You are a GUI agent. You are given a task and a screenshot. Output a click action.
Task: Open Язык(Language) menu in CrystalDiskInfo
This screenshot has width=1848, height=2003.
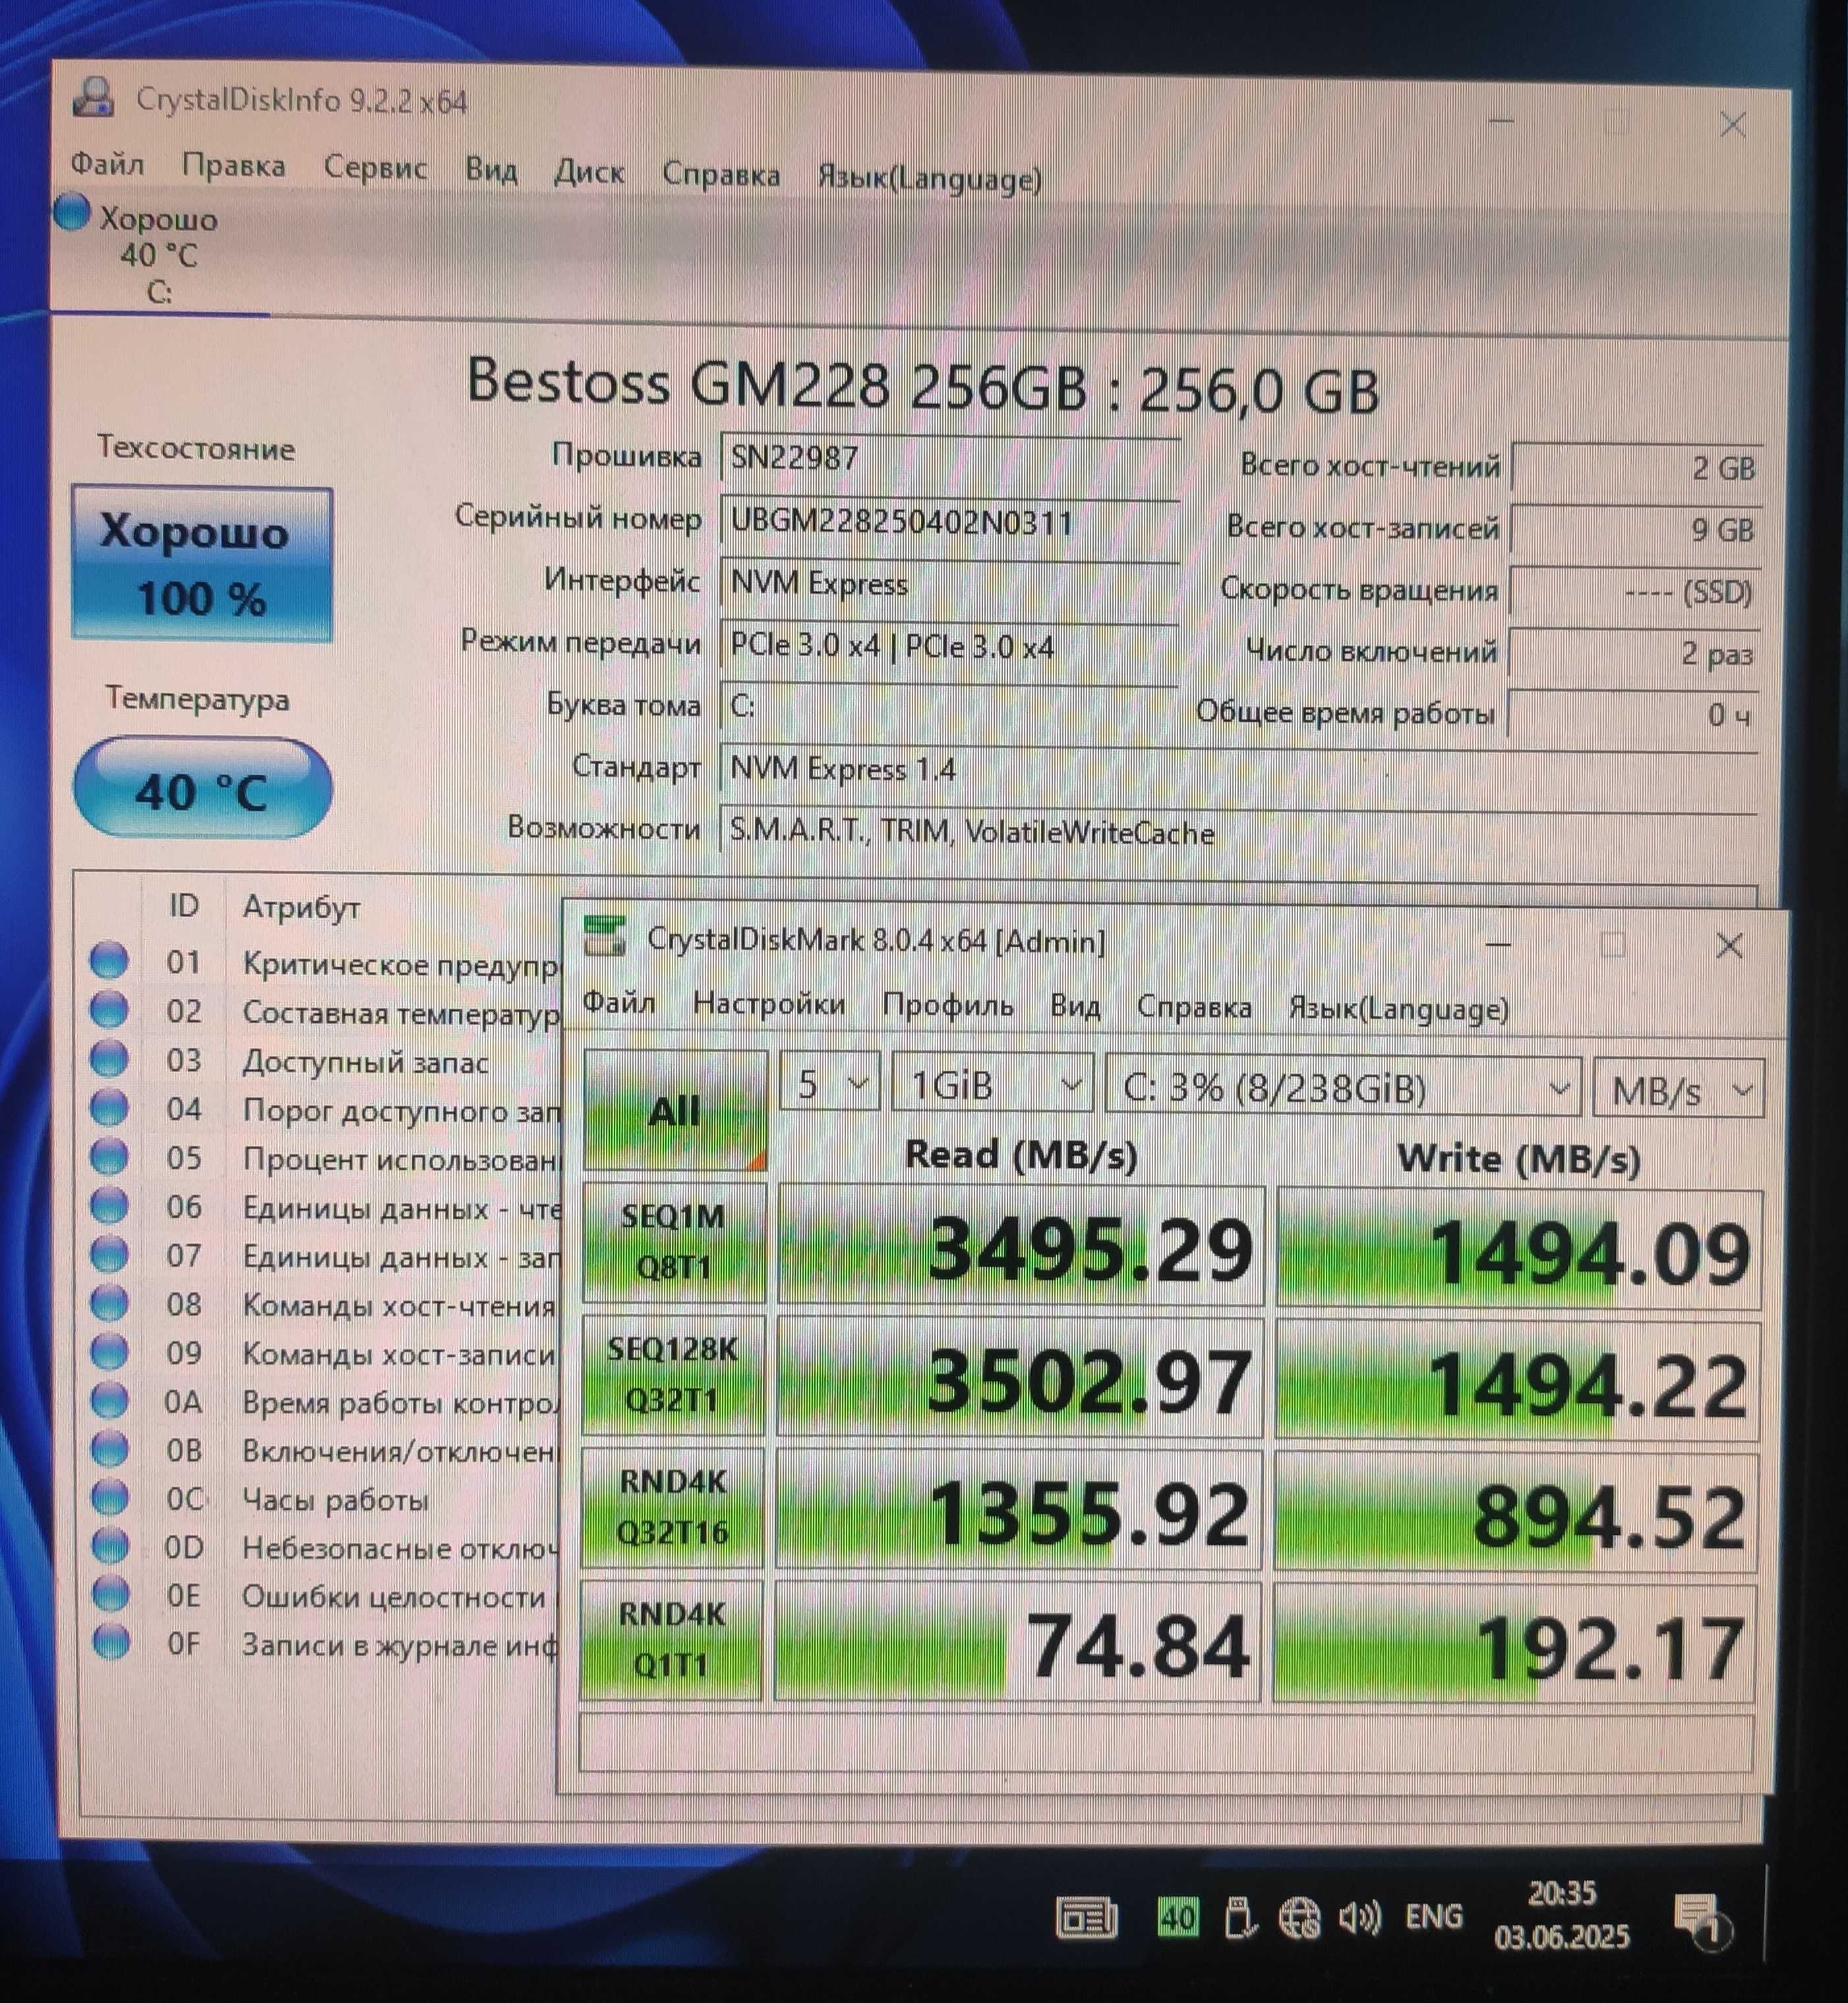pyautogui.click(x=930, y=178)
